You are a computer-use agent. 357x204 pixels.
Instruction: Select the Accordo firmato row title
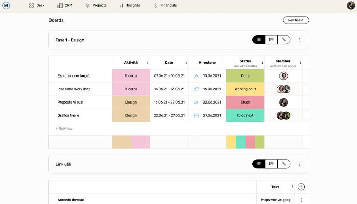71,200
